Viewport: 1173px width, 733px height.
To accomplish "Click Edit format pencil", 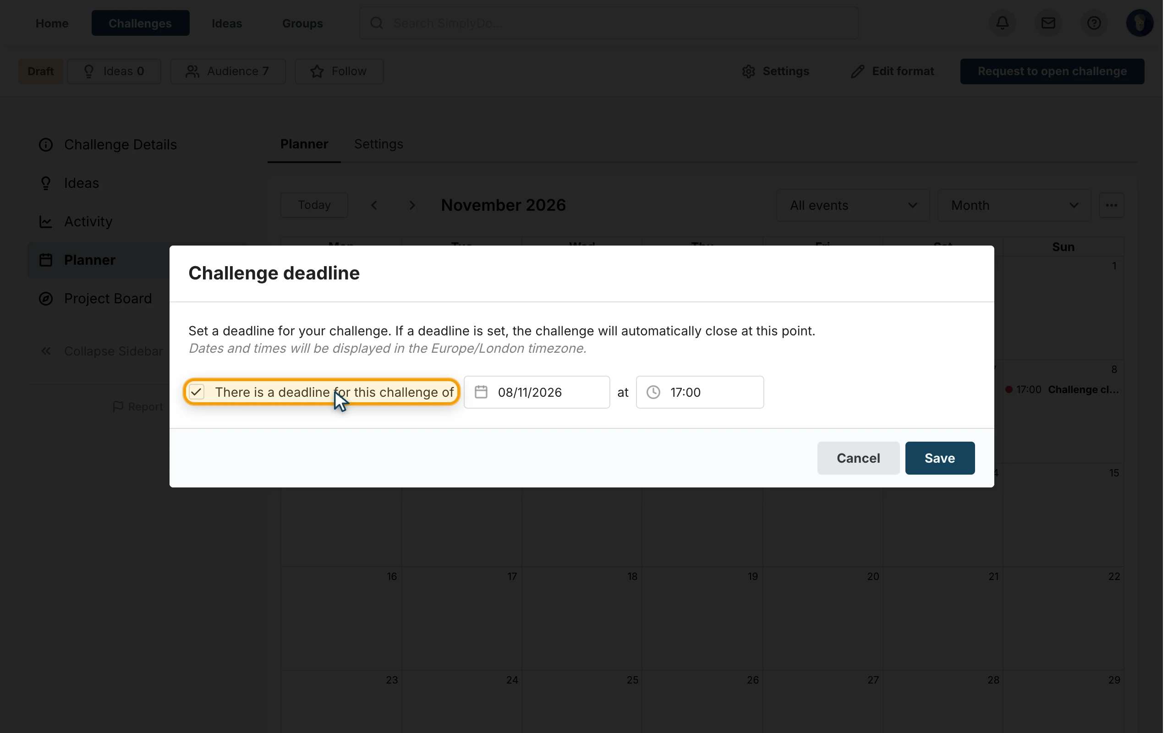I will 892,71.
